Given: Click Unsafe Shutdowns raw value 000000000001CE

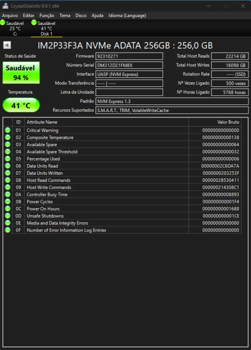Looking at the screenshot, I should coord(221,216).
